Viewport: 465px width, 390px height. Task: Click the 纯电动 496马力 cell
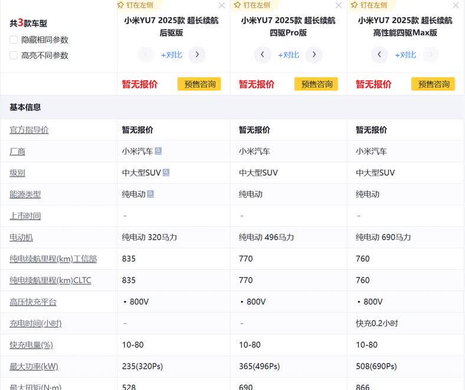266,237
